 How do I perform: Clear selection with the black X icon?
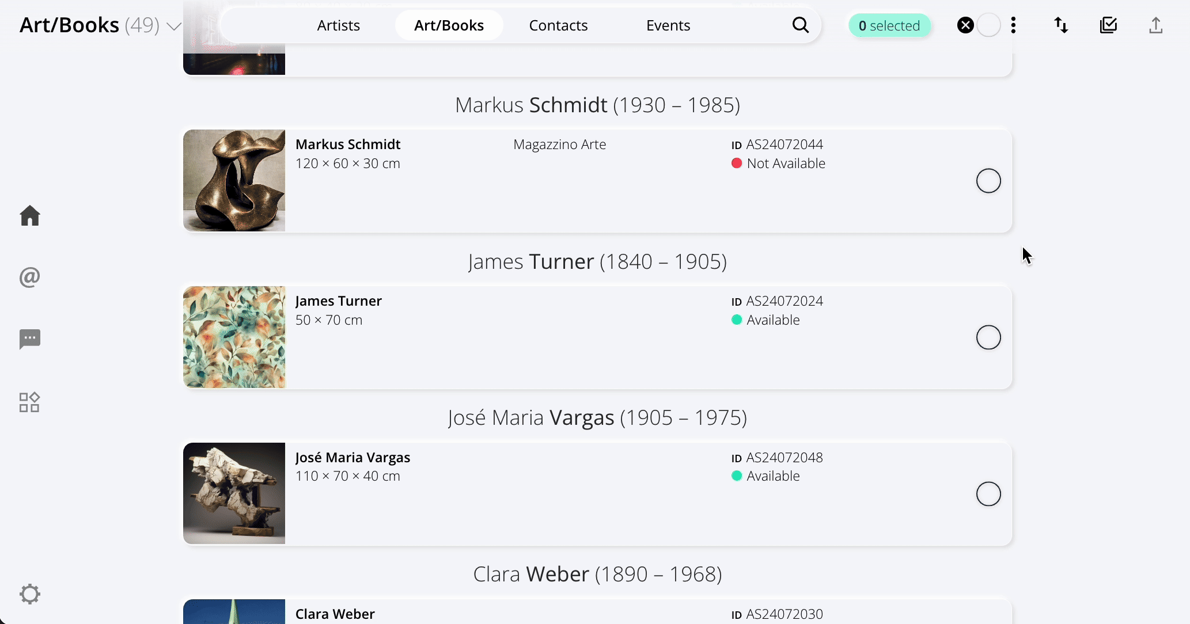point(966,25)
